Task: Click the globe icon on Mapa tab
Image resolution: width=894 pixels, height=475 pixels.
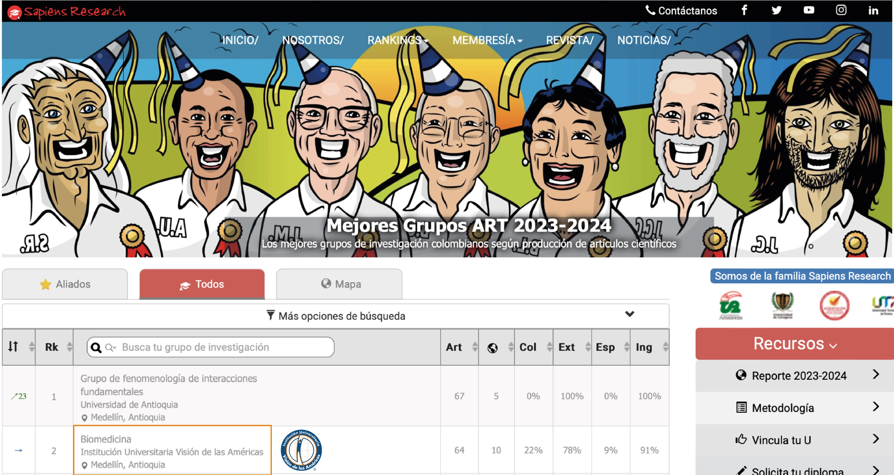Action: click(326, 283)
